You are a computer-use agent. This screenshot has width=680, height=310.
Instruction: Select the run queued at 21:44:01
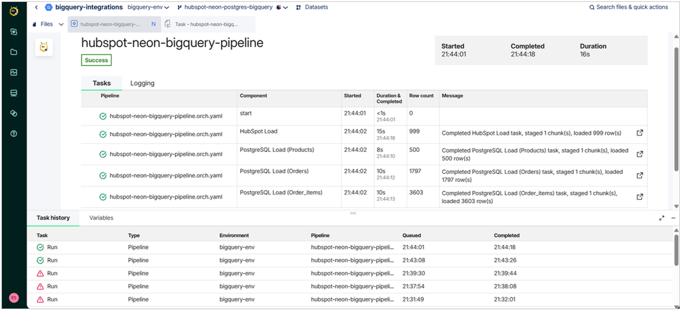tap(351, 247)
